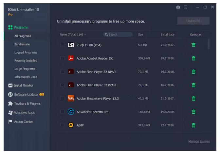The image size is (220, 155).
Task: Select the AIMP checkbox
Action: coord(62,125)
